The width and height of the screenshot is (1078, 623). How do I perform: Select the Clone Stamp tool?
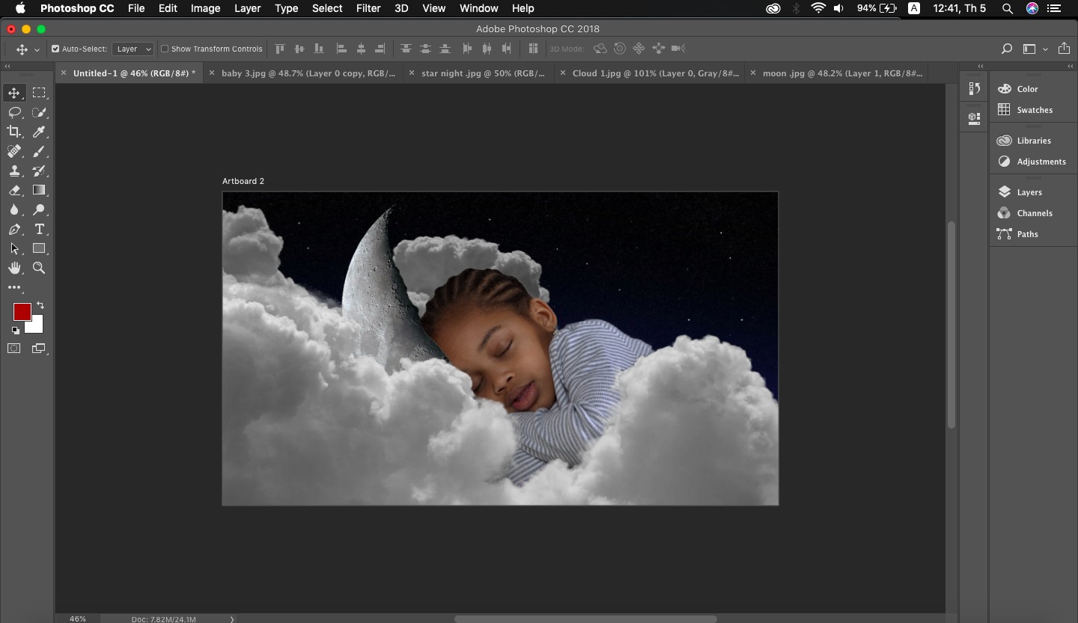point(14,171)
